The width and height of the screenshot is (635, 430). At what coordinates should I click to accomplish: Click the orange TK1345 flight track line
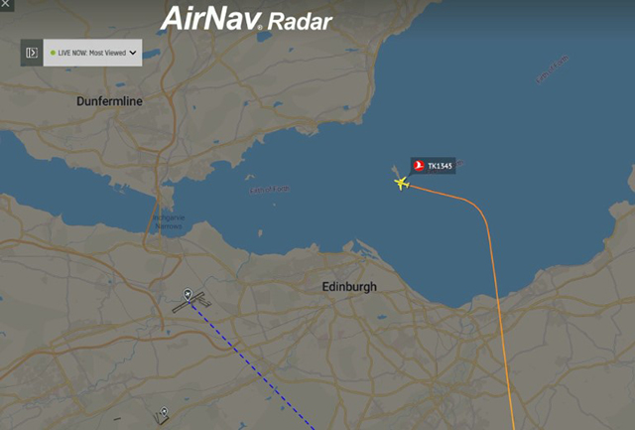[x=495, y=284]
